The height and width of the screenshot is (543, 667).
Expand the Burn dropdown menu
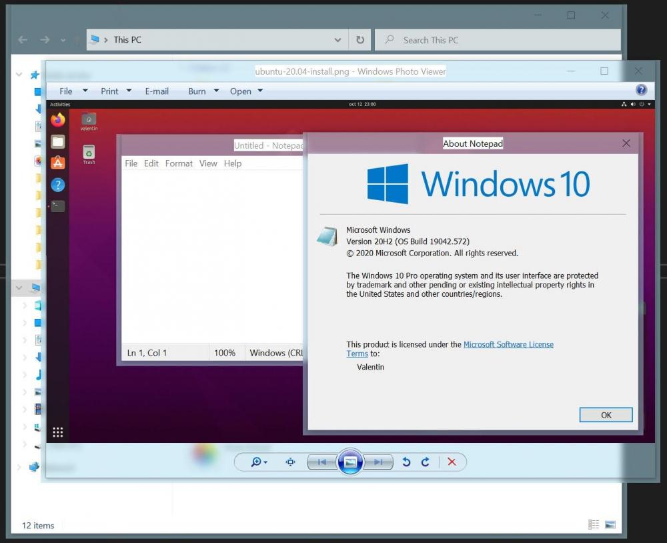[x=203, y=91]
